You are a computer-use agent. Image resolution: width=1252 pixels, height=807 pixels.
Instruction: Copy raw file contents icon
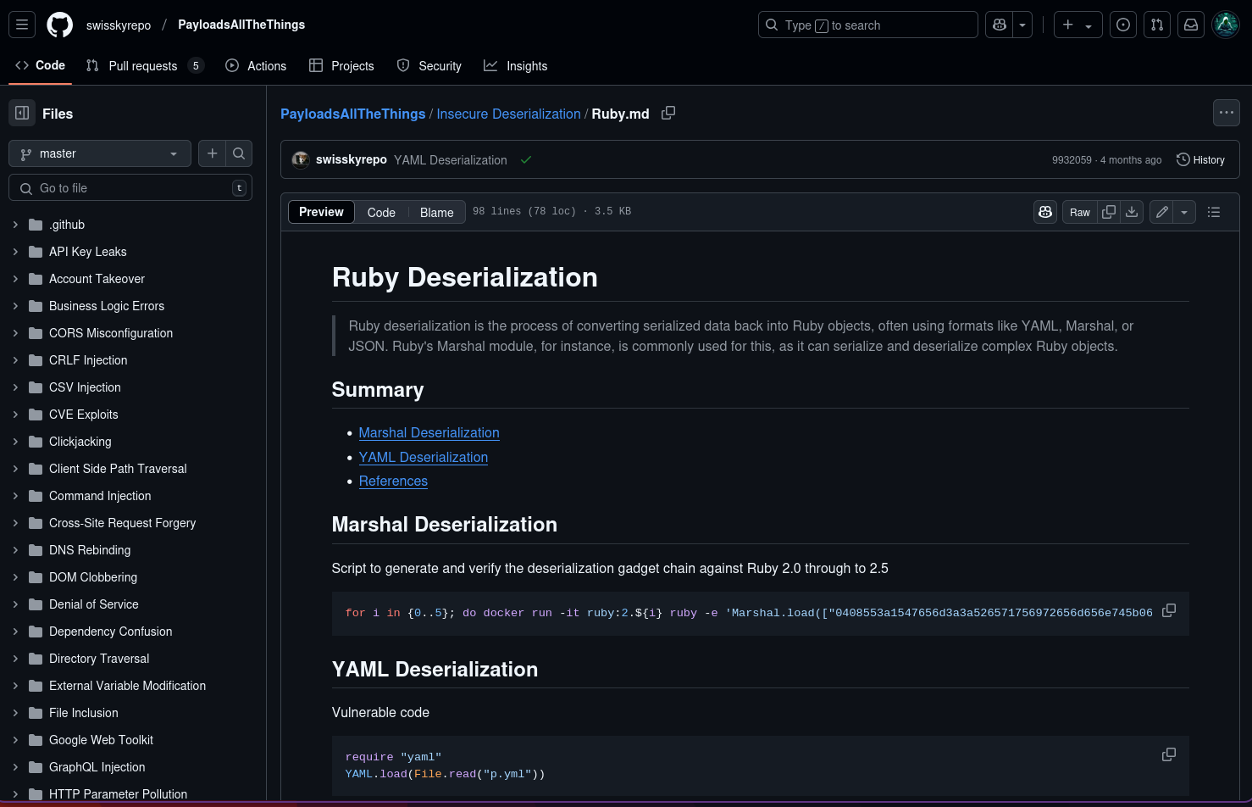pyautogui.click(x=1109, y=212)
